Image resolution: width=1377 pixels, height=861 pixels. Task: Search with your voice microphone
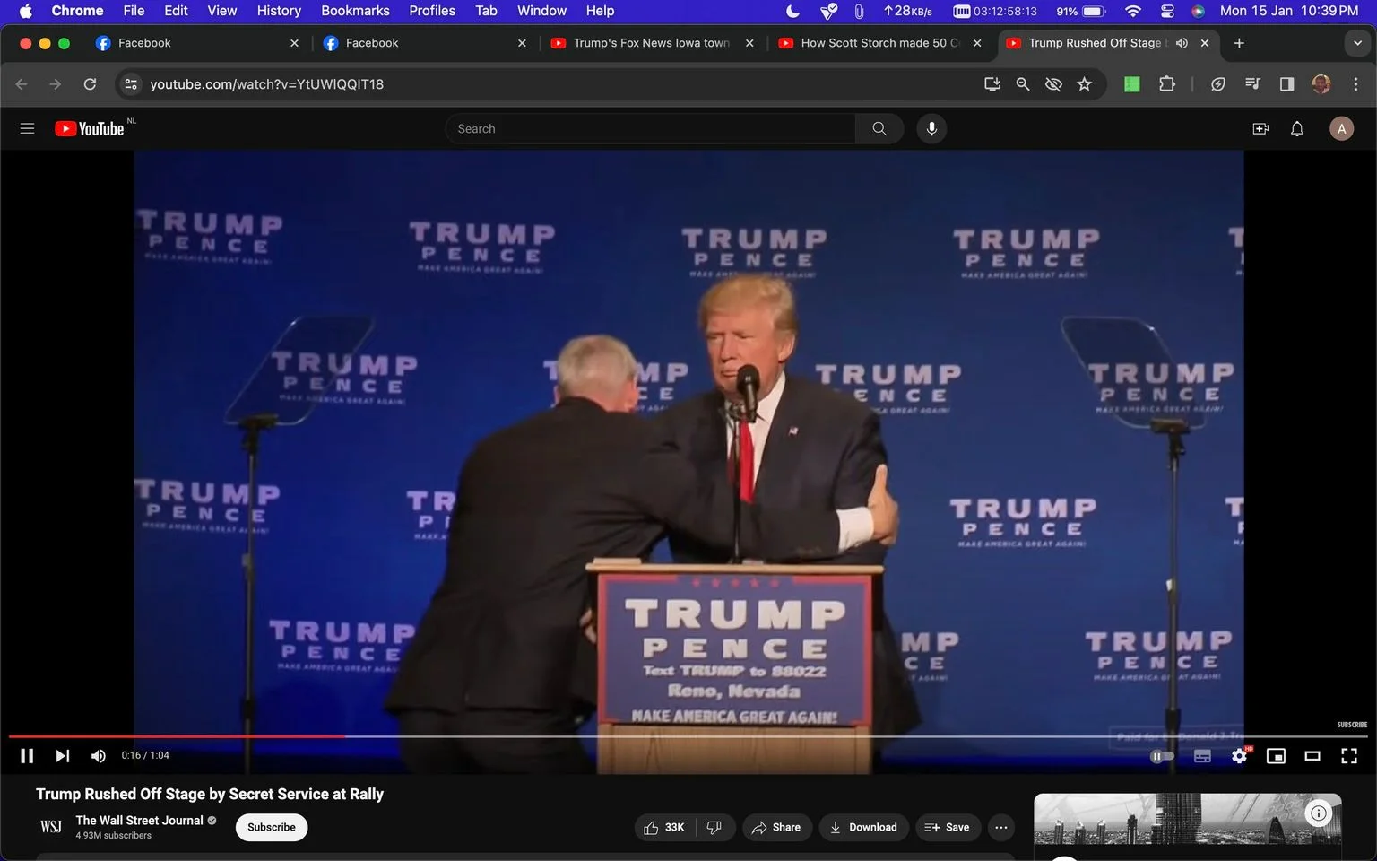[x=931, y=129]
